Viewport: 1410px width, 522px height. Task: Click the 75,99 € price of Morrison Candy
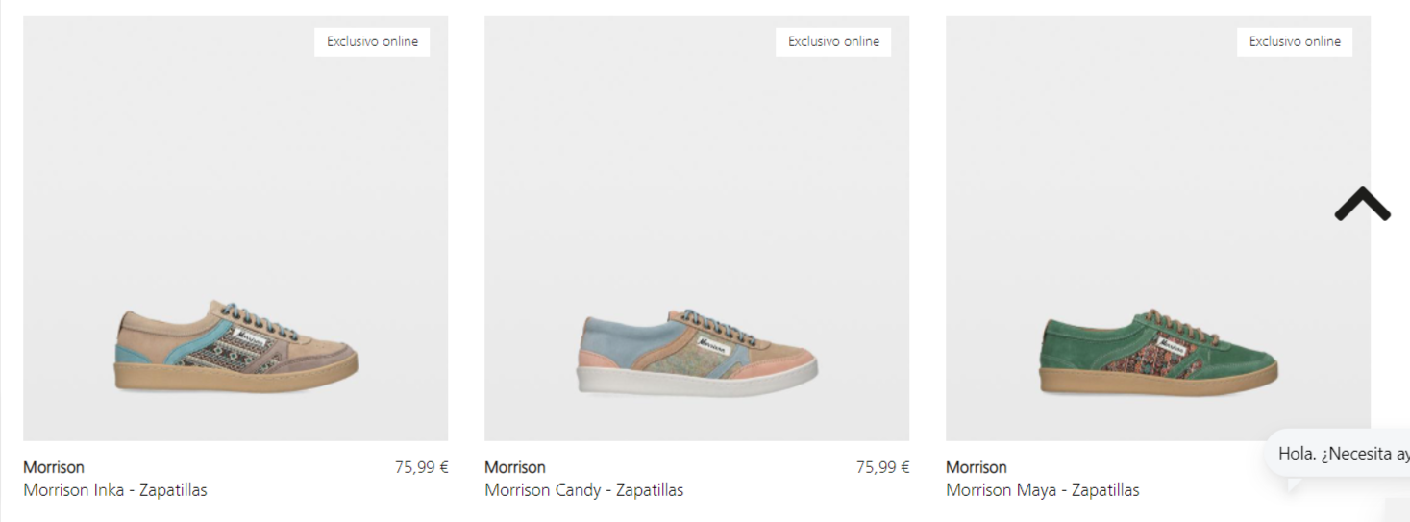click(882, 467)
